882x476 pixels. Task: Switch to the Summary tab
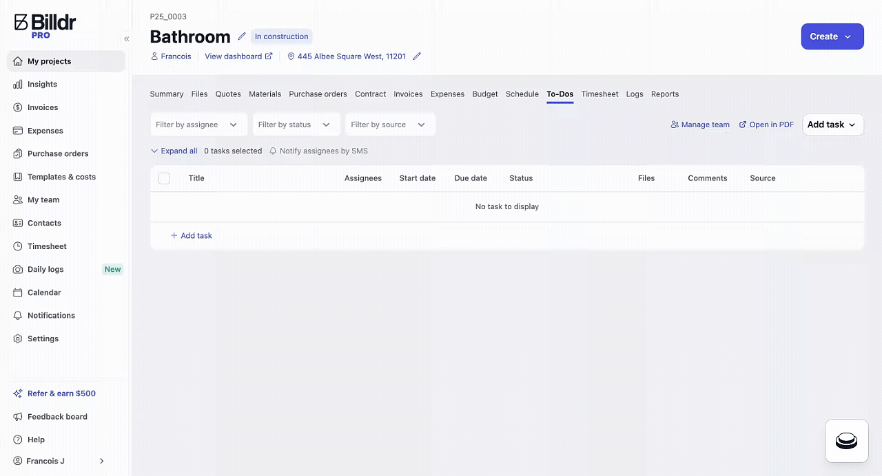(167, 94)
